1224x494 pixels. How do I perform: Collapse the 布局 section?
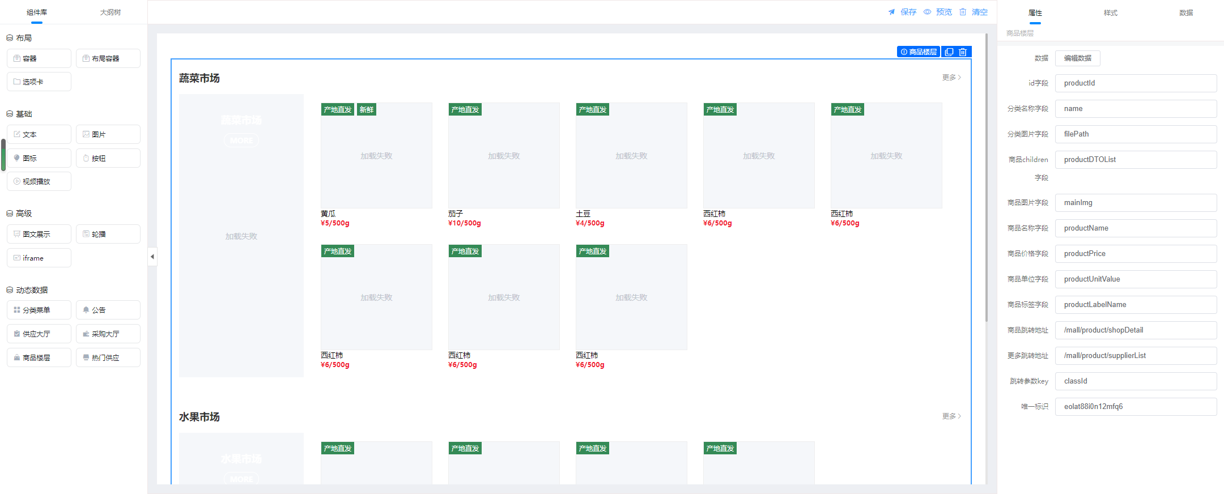(19, 38)
